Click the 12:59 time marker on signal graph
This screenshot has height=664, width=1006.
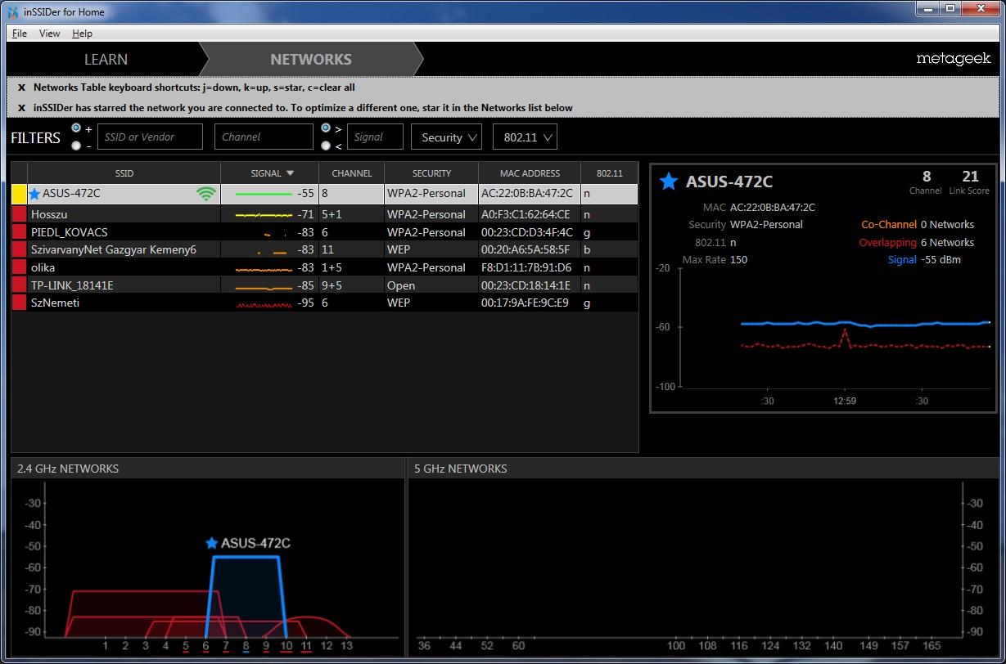845,401
